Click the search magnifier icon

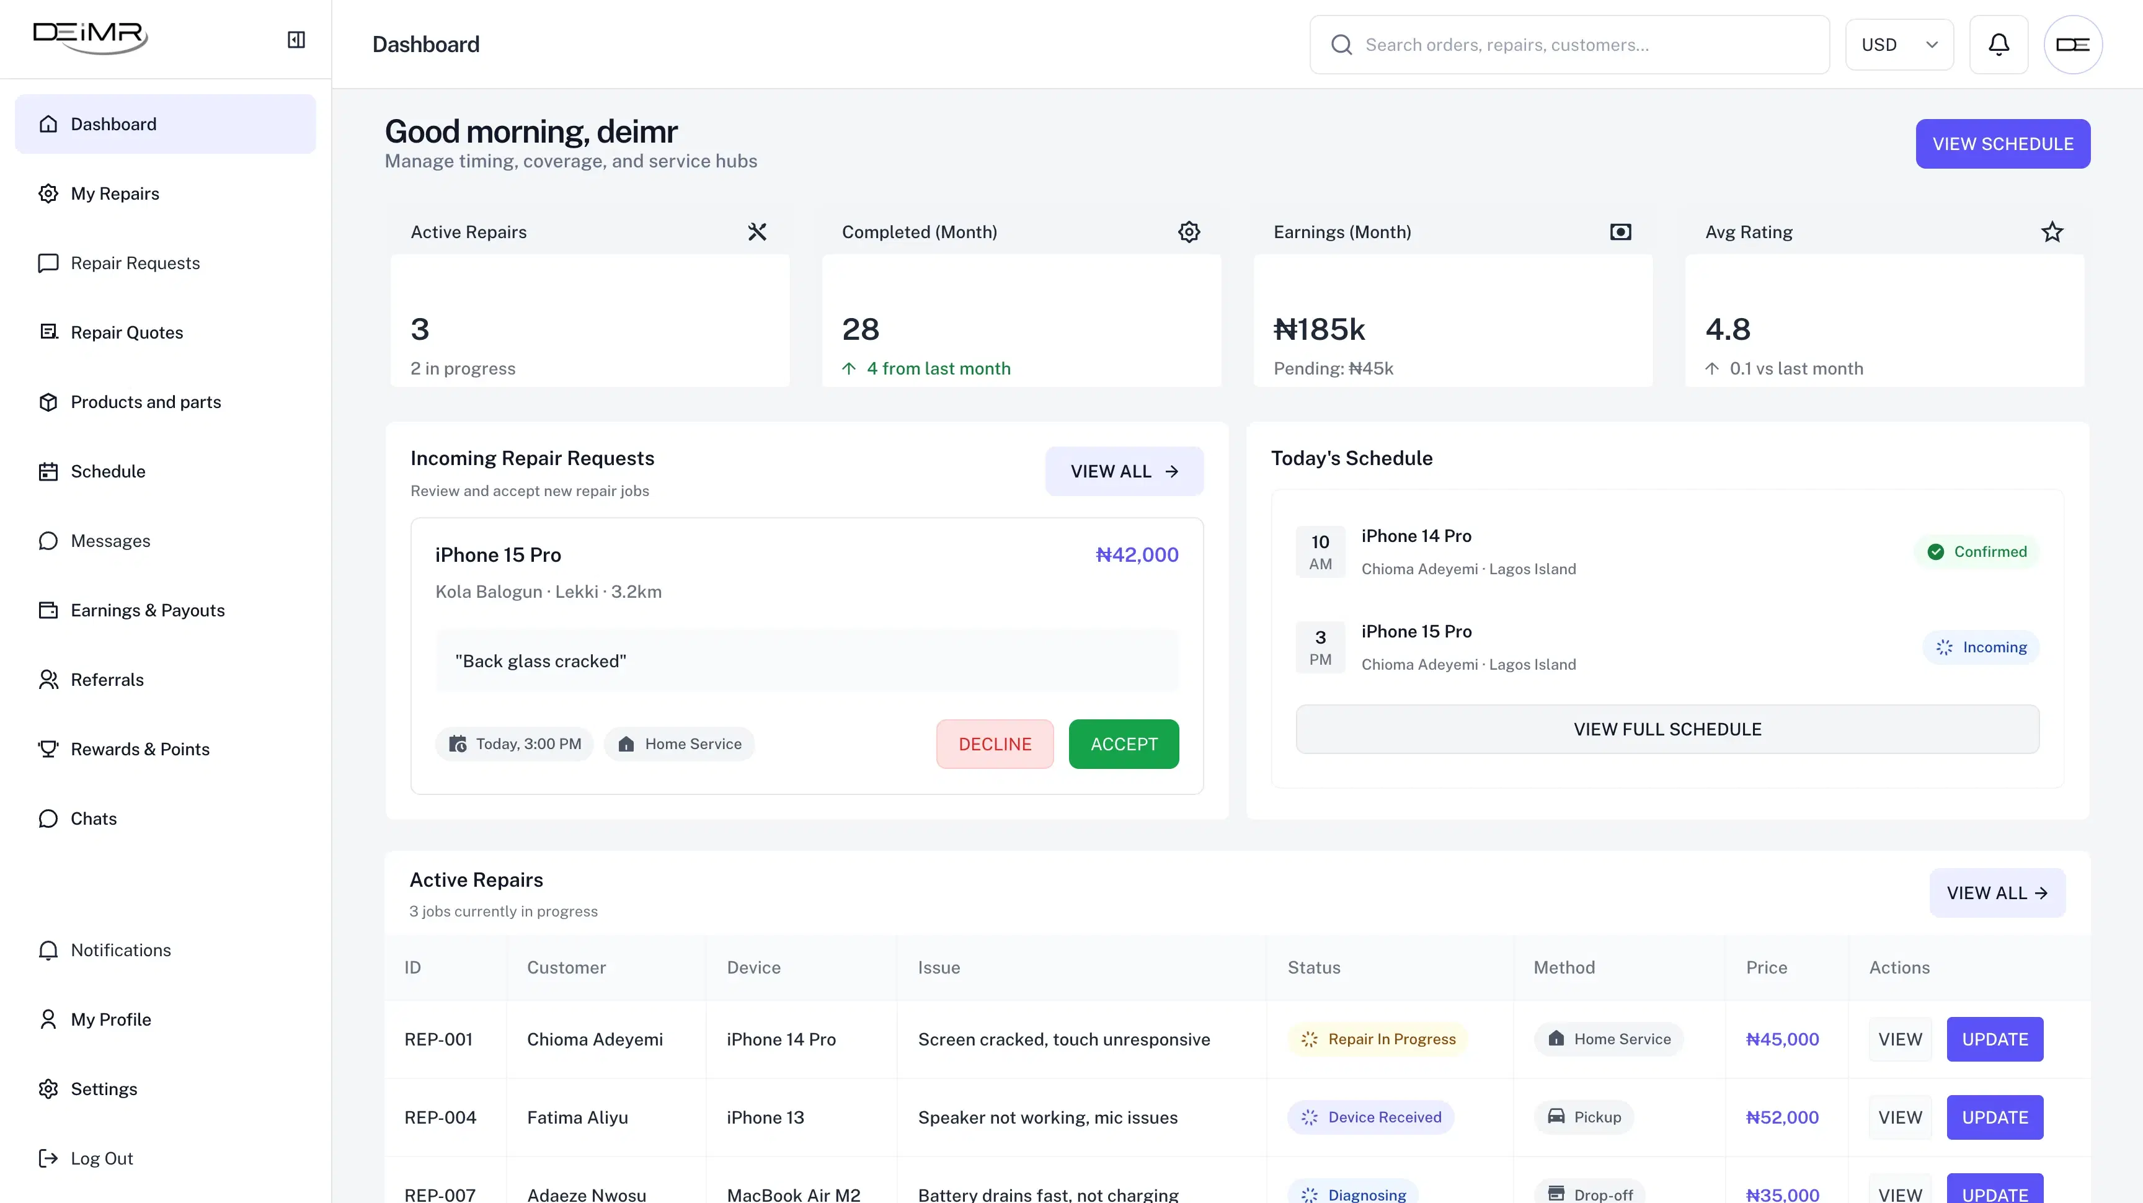pyautogui.click(x=1341, y=44)
